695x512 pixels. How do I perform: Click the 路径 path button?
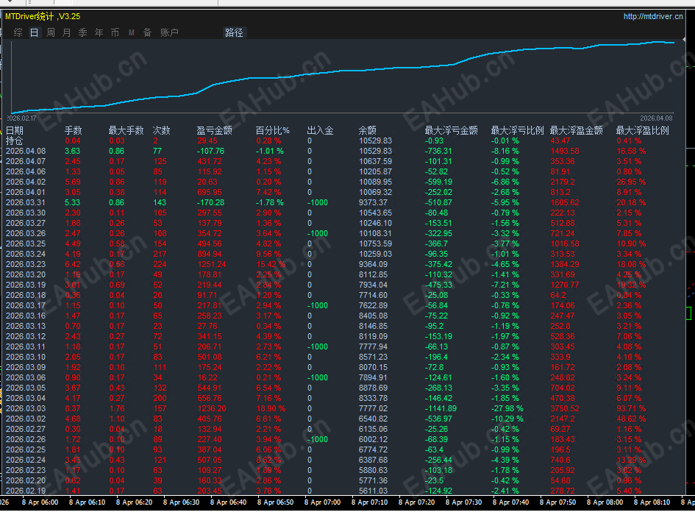click(x=234, y=32)
